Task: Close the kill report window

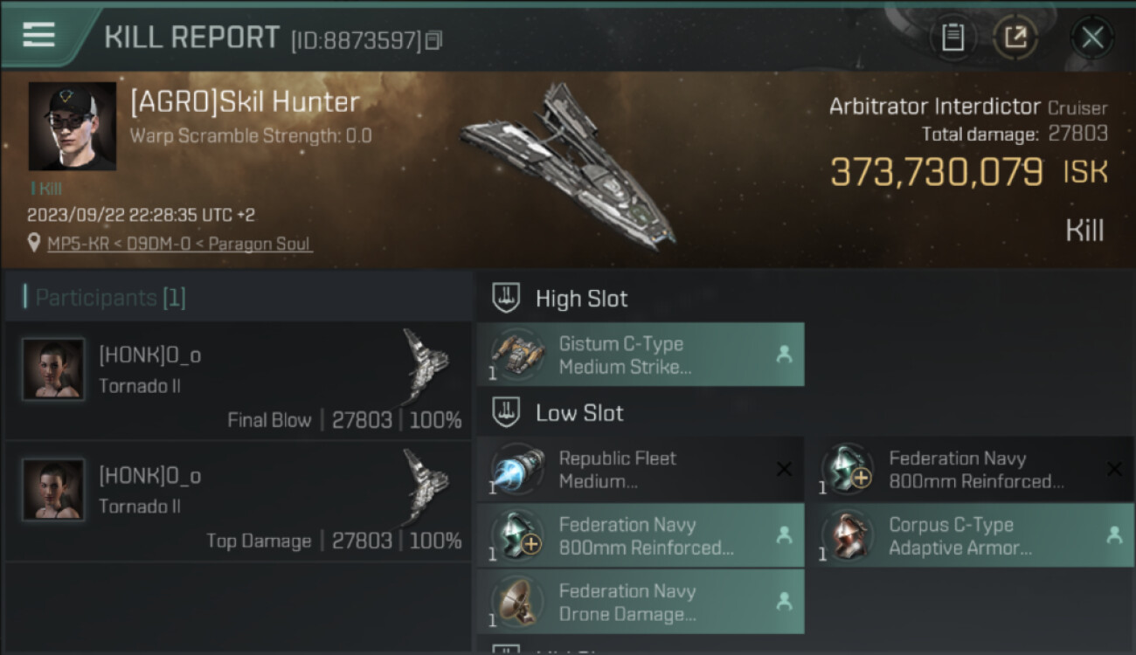Action: pos(1092,37)
